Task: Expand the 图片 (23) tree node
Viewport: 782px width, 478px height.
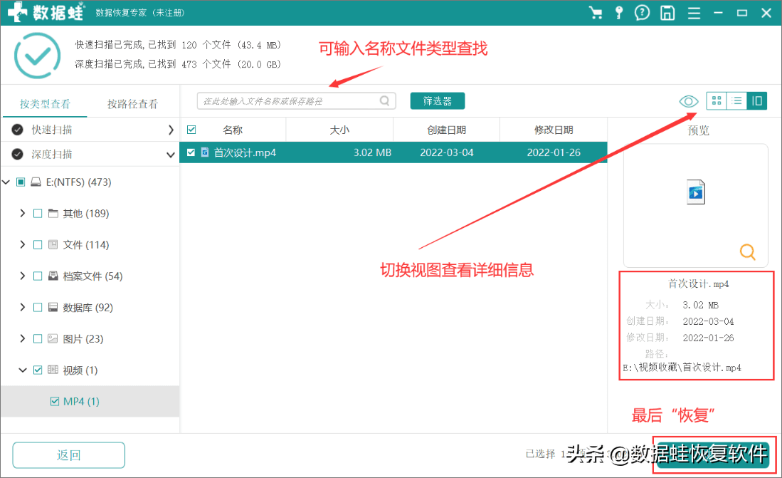Action: click(23, 338)
